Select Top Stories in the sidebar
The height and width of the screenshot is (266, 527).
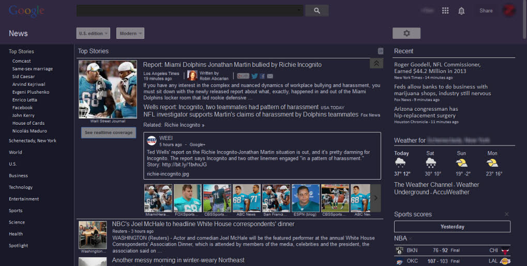(21, 51)
